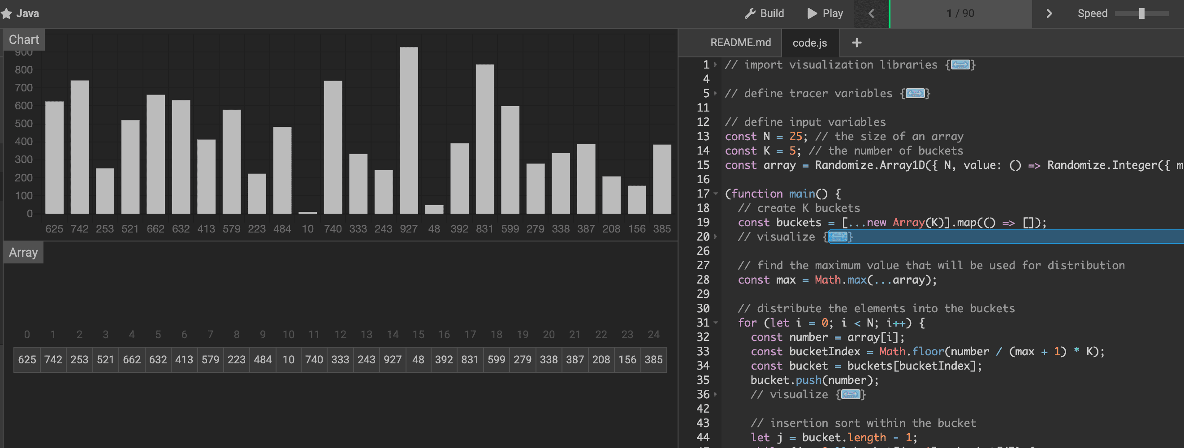Go to the previous step arrow
Screen dimensions: 1184x448
coord(871,13)
